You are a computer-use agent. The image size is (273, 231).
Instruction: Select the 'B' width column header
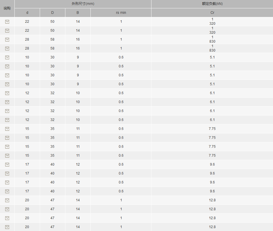tap(78, 13)
